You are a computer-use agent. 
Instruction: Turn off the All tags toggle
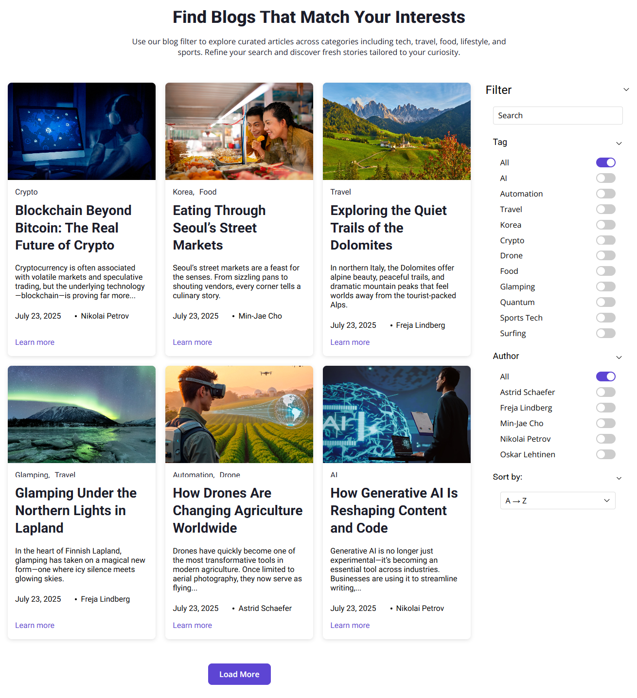pyautogui.click(x=605, y=162)
